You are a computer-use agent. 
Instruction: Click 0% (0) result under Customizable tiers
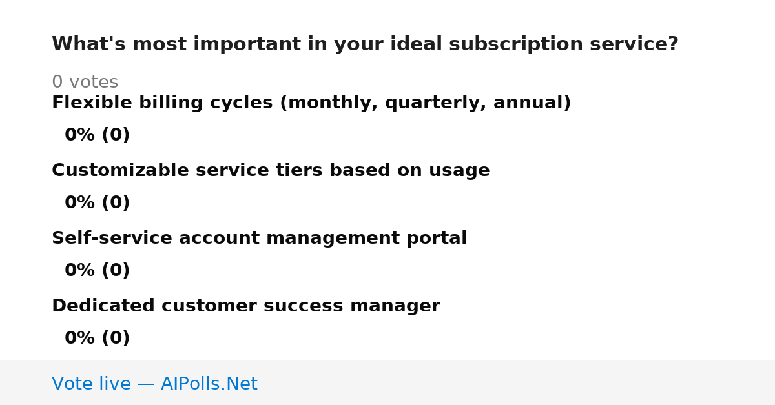pyautogui.click(x=98, y=203)
